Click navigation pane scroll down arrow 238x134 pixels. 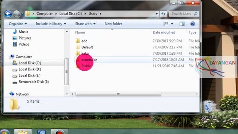pos(67,94)
